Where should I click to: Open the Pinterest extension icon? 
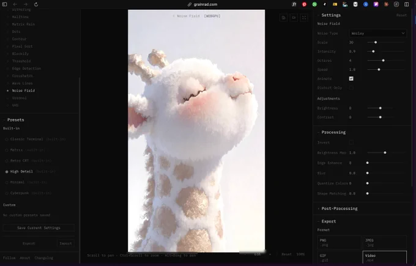(x=304, y=4)
